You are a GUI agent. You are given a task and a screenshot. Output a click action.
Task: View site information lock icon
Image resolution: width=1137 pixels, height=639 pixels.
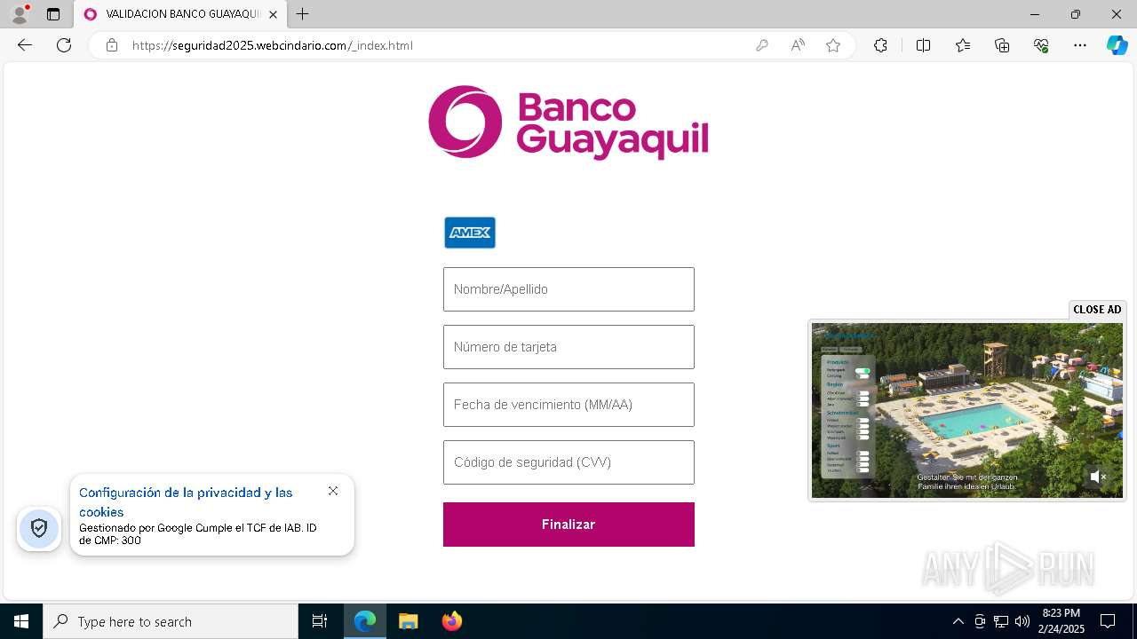[112, 45]
